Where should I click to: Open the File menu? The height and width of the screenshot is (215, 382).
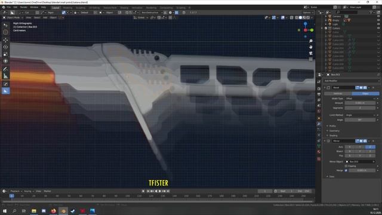point(9,7)
